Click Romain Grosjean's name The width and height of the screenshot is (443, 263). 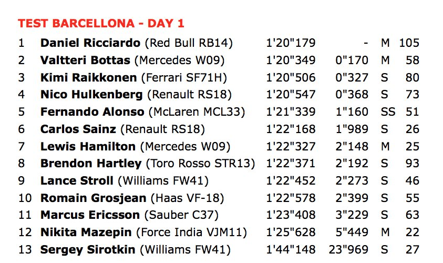[94, 198]
